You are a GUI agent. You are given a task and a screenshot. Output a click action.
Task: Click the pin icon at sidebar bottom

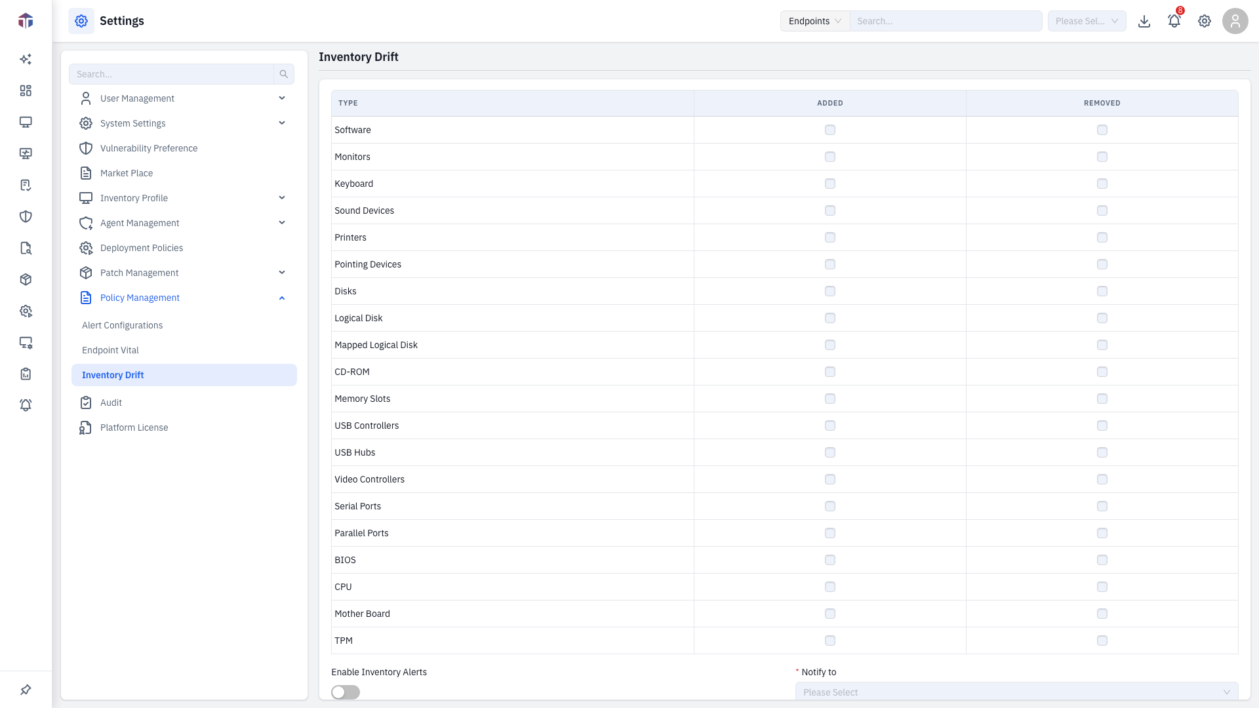pos(26,690)
